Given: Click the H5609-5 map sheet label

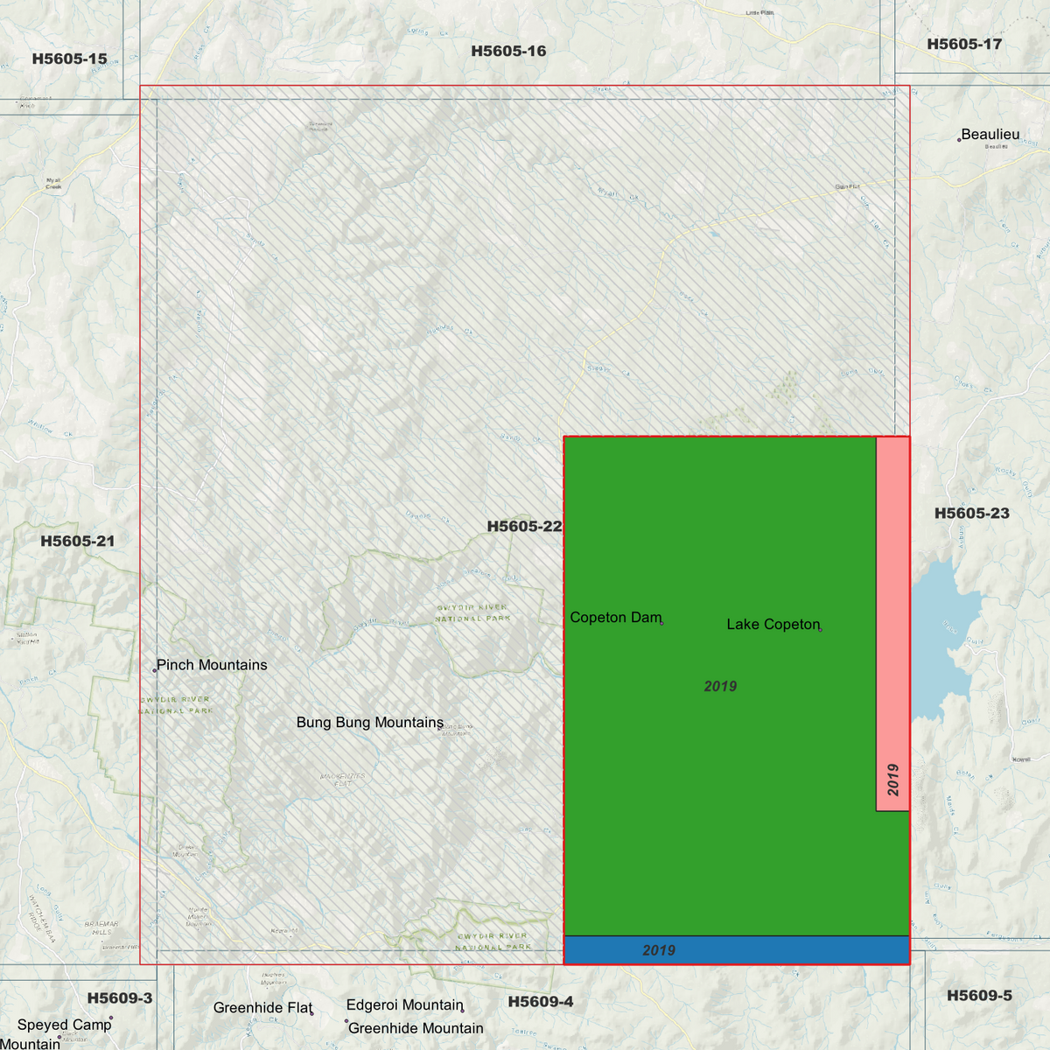Looking at the screenshot, I should [x=979, y=996].
